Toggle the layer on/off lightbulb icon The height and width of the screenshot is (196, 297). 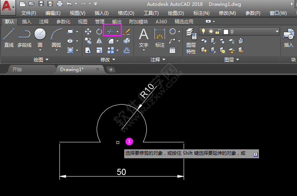pyautogui.click(x=203, y=31)
